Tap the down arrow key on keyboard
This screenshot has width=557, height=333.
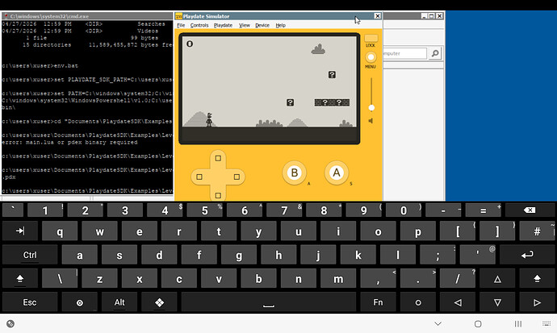tap(497, 302)
